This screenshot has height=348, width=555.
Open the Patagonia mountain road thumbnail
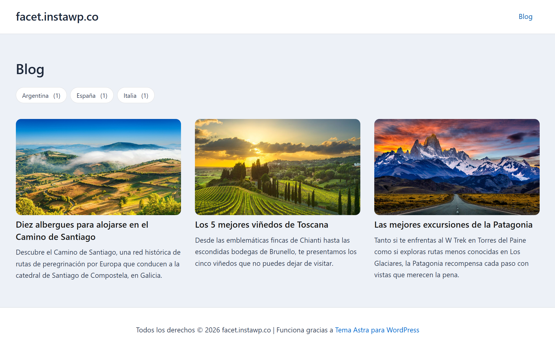point(457,167)
